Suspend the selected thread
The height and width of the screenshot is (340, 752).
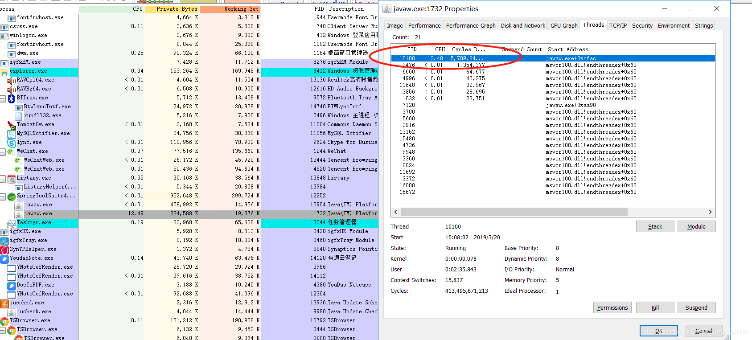[x=696, y=307]
